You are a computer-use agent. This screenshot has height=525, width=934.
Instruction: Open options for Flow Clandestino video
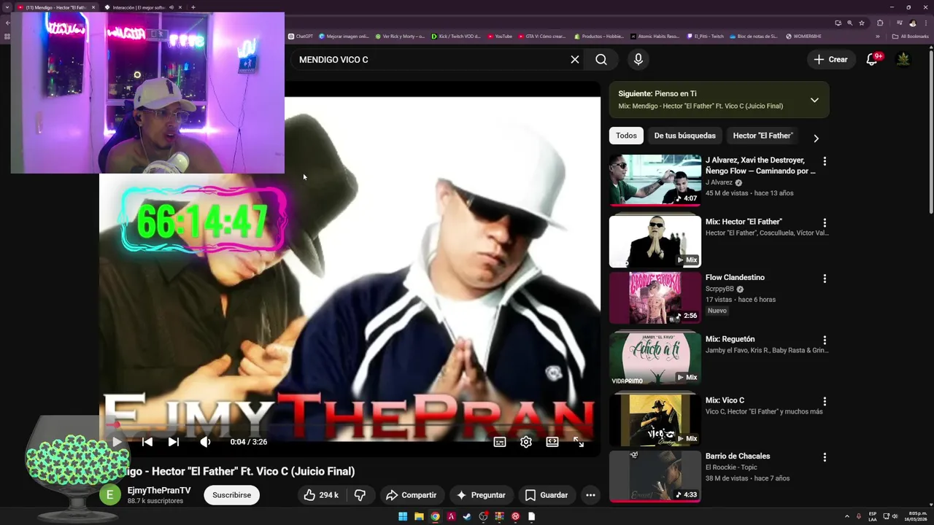coord(825,279)
